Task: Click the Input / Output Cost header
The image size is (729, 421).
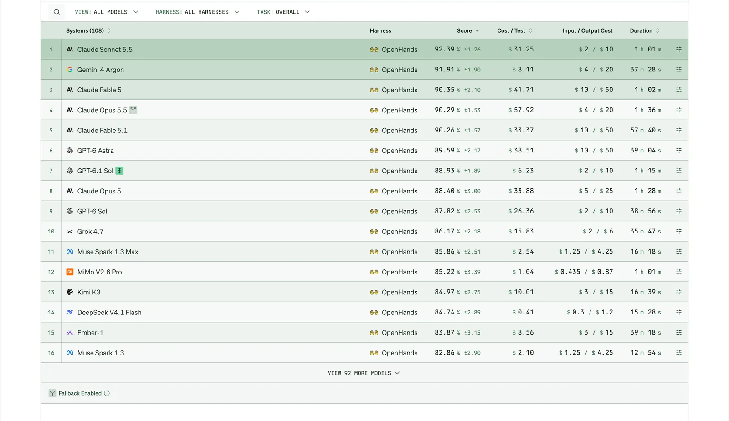Action: 587,31
